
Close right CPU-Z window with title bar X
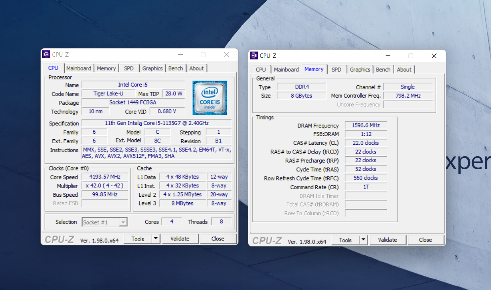click(434, 56)
